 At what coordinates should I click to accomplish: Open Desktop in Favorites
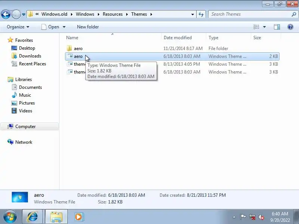point(27,48)
